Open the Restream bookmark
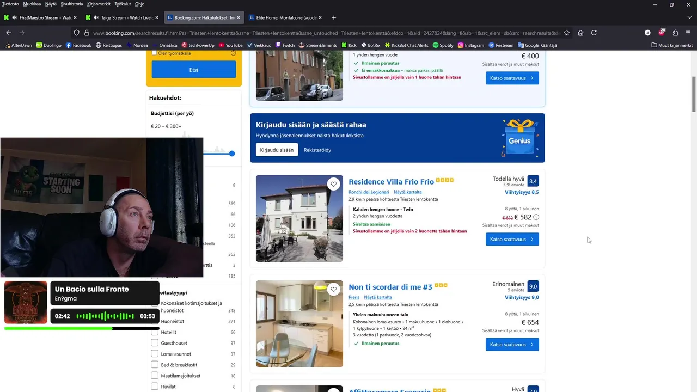697x392 pixels. (x=502, y=45)
